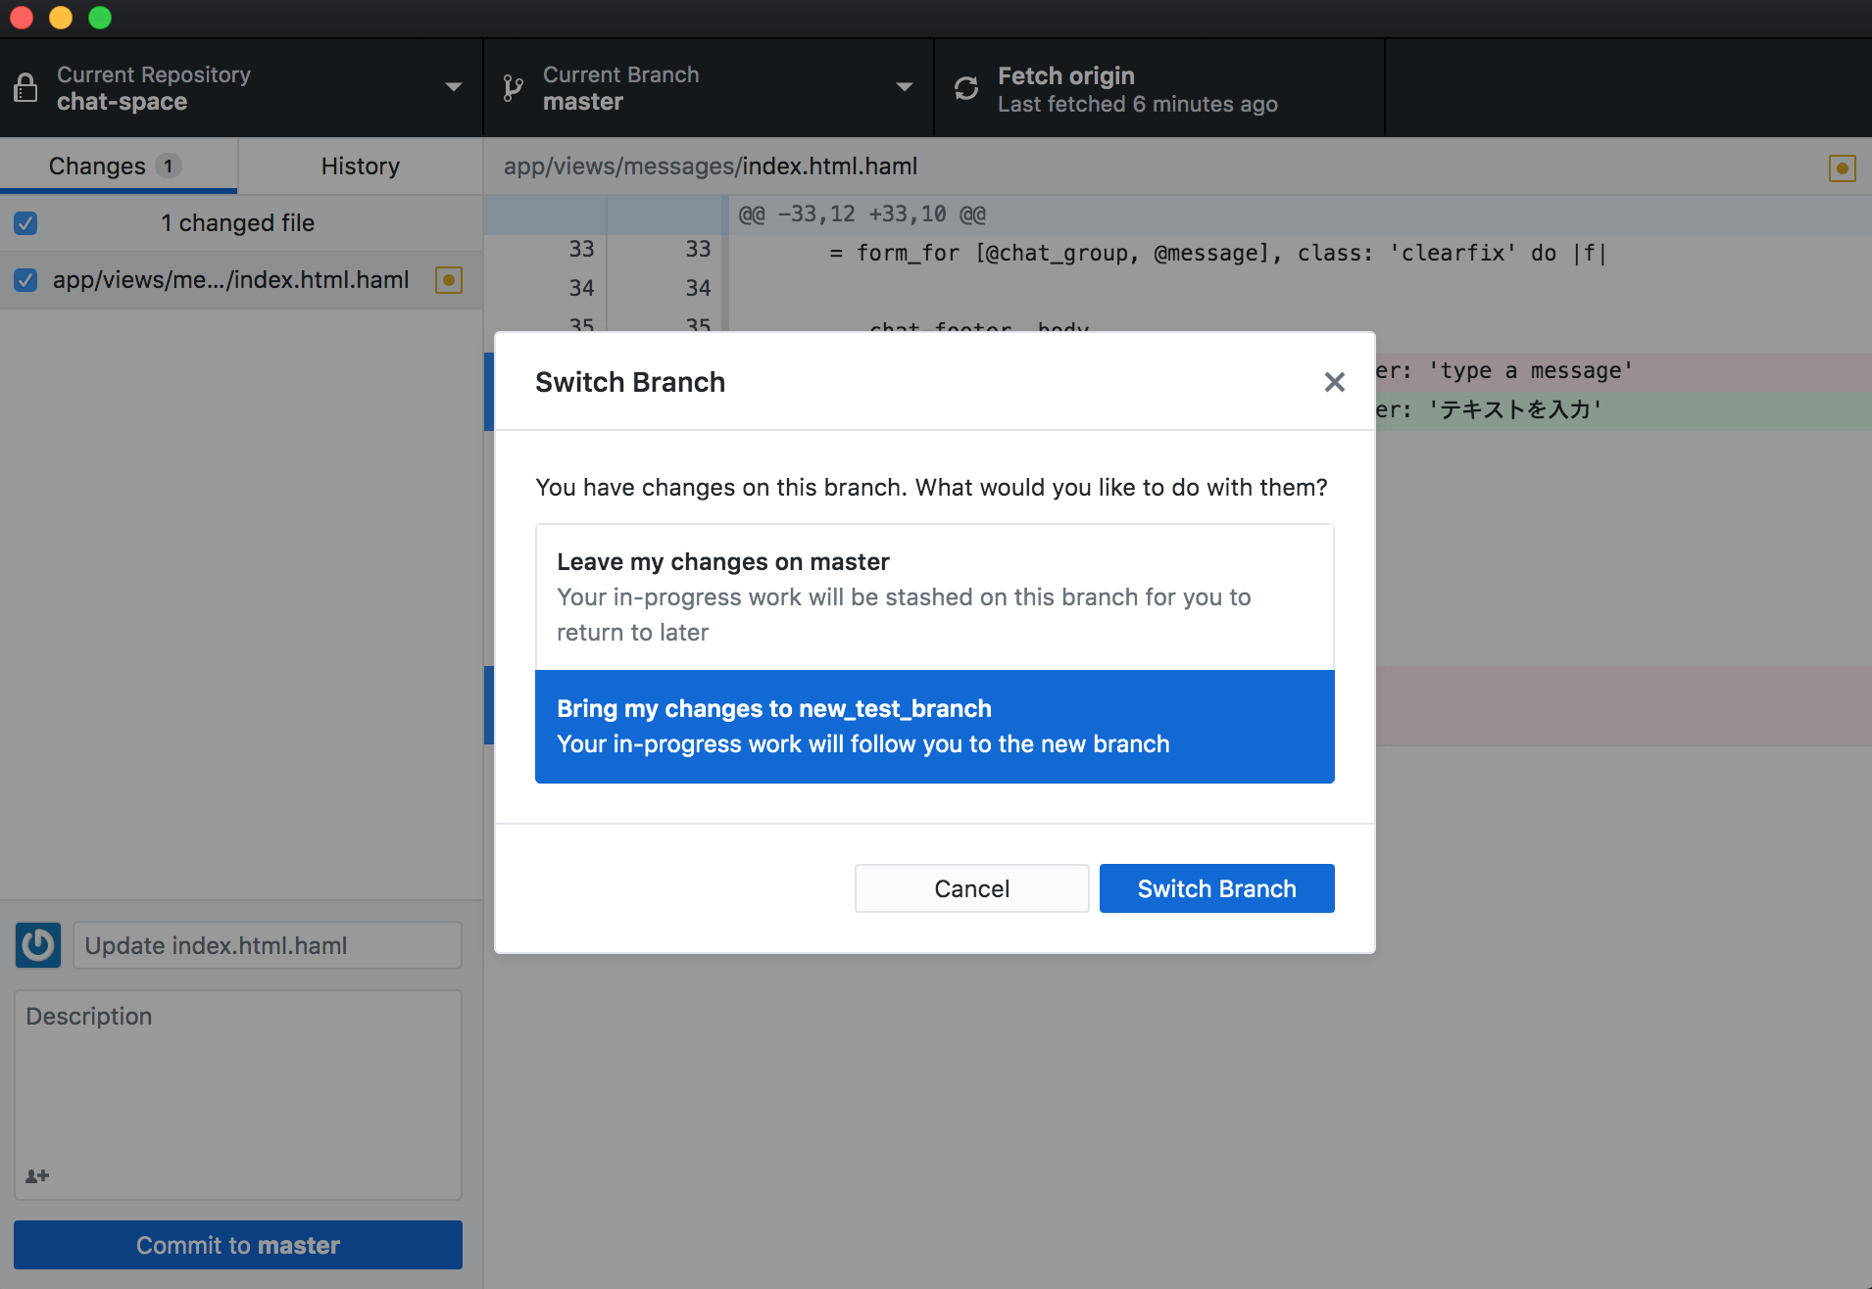Select 'Leave my changes on master' option
The height and width of the screenshot is (1289, 1872).
coord(934,597)
